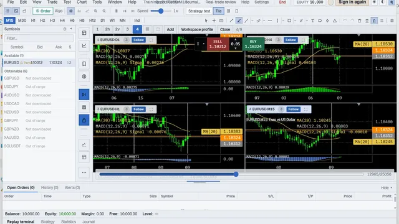The width and height of the screenshot is (399, 224).
Task: Click the Add chart button
Action: (x=170, y=29)
